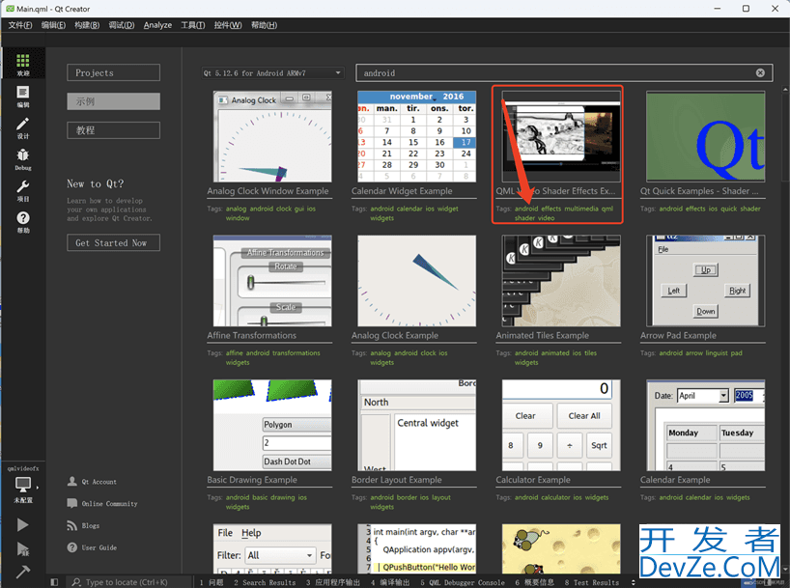Open the 1 问题 issues pane
The image size is (790, 588).
tap(212, 582)
